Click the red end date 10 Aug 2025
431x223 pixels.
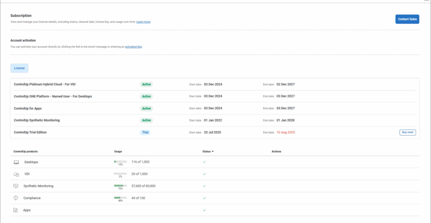(286, 132)
